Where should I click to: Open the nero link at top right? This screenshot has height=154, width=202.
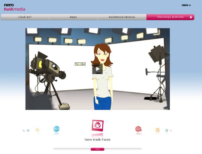[186, 5]
